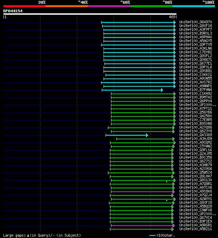Select the UniRef100_Q9LHA7 label
The image size is (218, 238).
pyautogui.click(x=196, y=176)
